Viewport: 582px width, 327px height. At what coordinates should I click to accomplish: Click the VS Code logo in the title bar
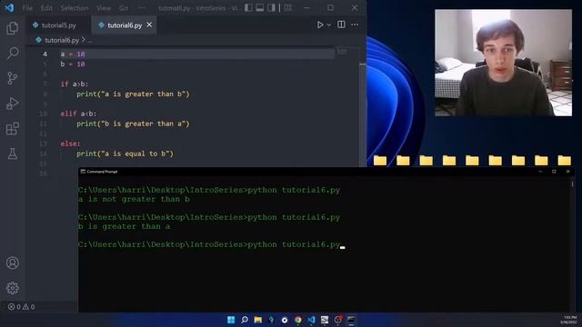tap(9, 7)
